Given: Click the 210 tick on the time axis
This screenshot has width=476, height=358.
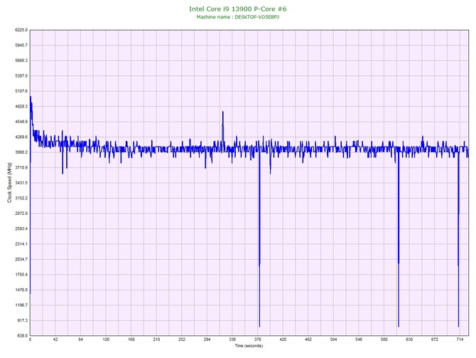Looking at the screenshot, I should (156, 339).
